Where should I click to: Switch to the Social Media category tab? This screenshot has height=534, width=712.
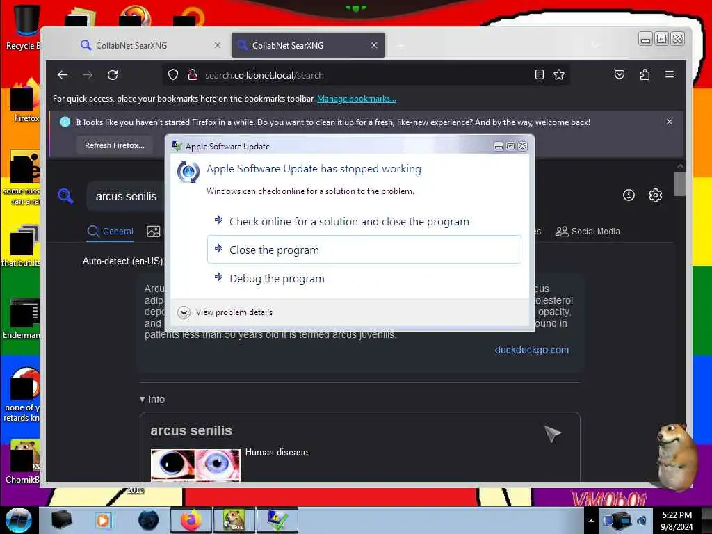(x=588, y=231)
